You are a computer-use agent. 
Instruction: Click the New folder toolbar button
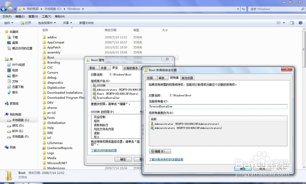pyautogui.click(x=87, y=23)
